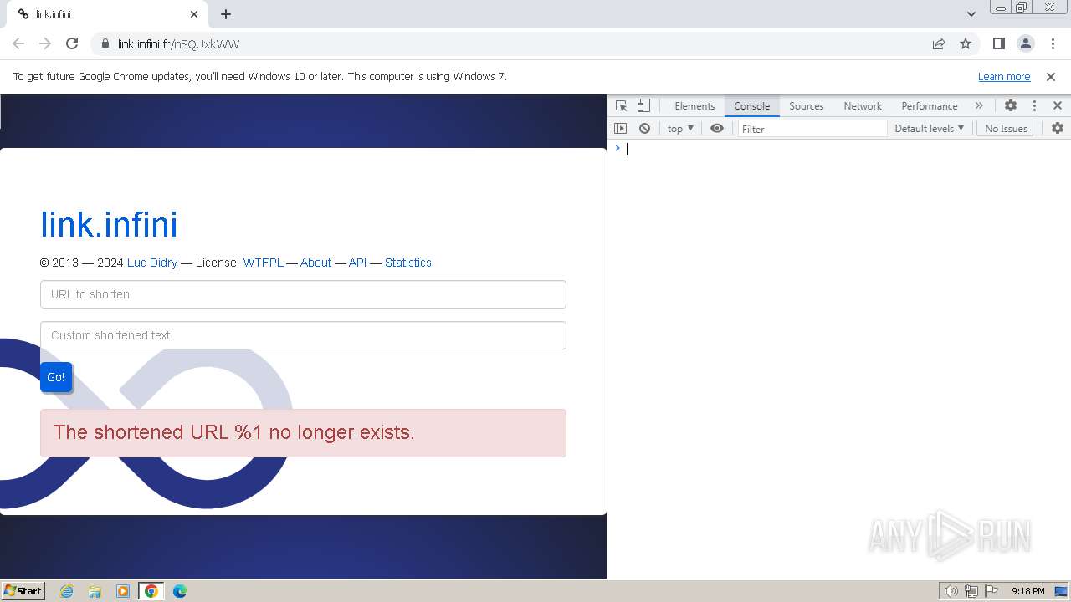The image size is (1071, 602).
Task: Focus the console Filter field
Action: coord(812,129)
